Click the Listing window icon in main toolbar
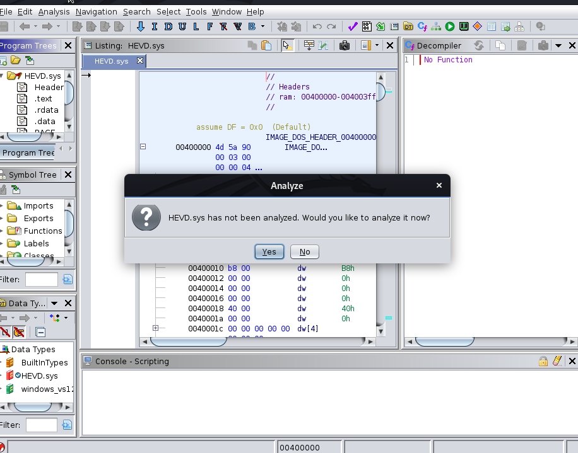This screenshot has width=578, height=453. point(394,26)
